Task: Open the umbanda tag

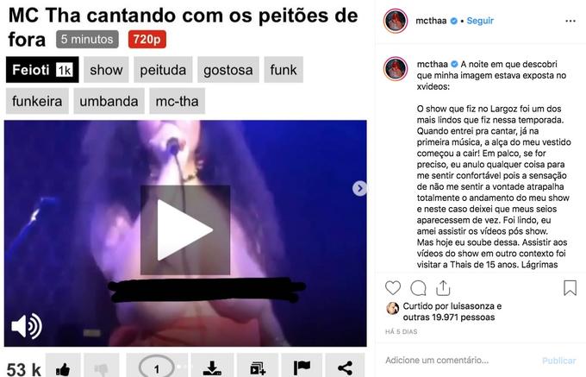Action: tap(109, 101)
